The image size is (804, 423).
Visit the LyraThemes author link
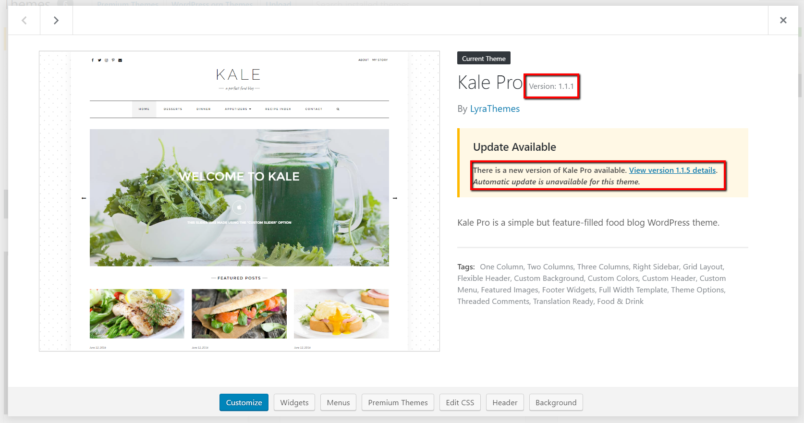(495, 109)
